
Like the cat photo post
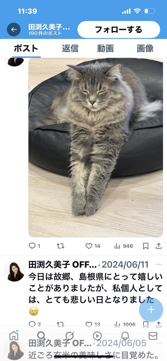89,246
